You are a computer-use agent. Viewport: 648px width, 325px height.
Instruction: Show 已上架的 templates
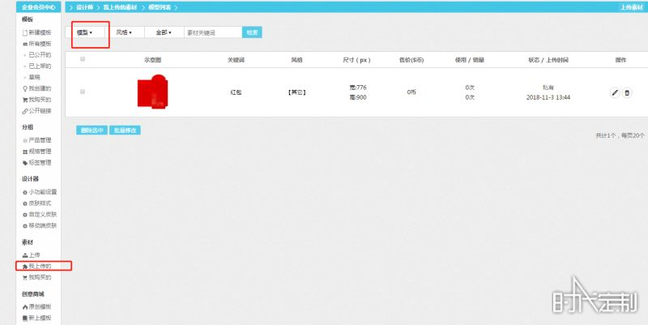(x=40, y=66)
